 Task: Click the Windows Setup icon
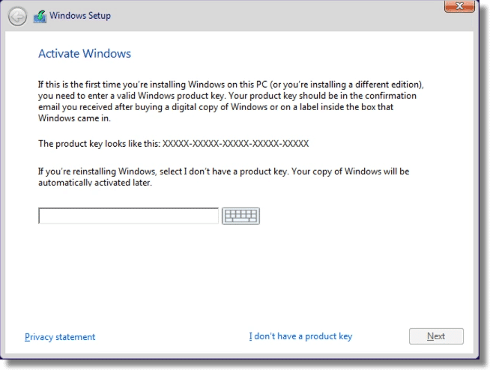[40, 16]
